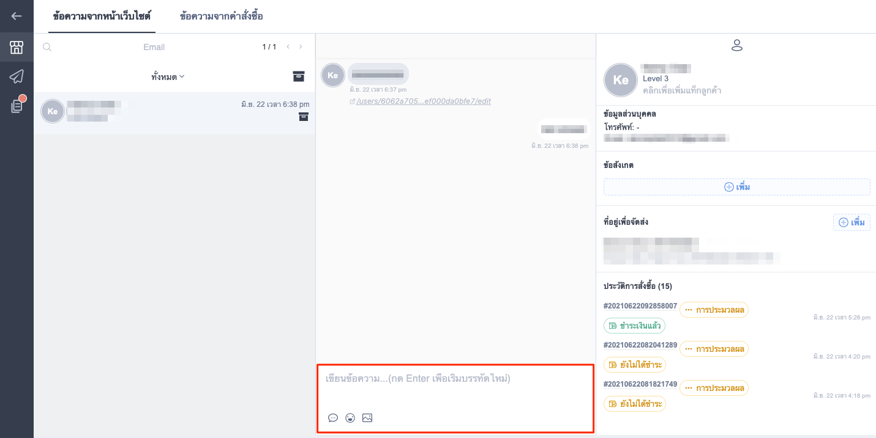Open the paper plane icon in sidebar
The height and width of the screenshot is (438, 876).
pos(17,76)
